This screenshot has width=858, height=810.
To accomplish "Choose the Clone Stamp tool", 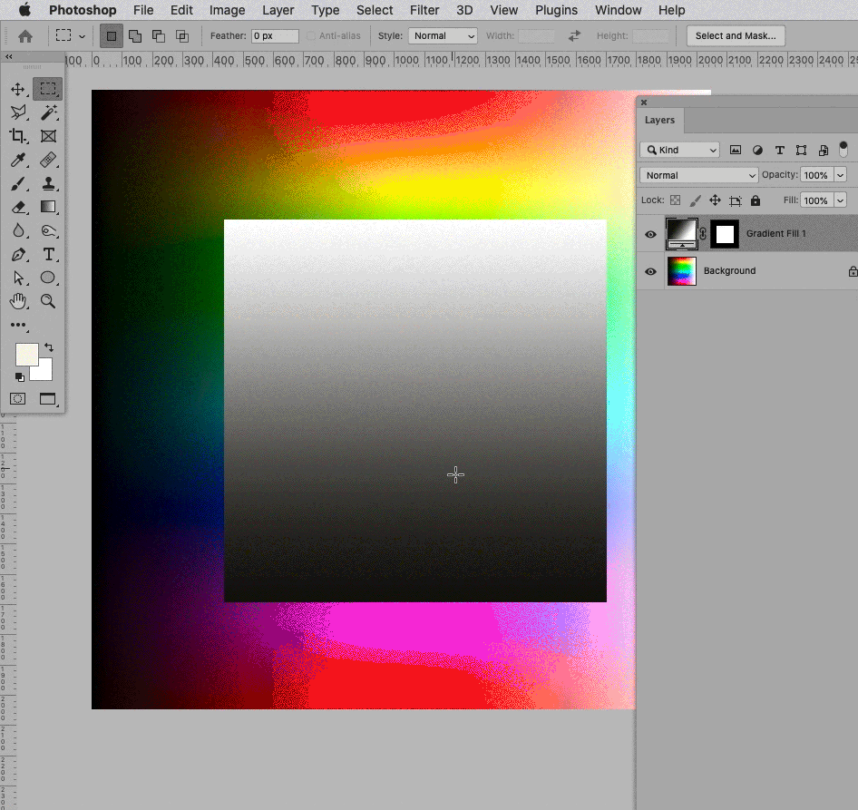I will [x=47, y=183].
